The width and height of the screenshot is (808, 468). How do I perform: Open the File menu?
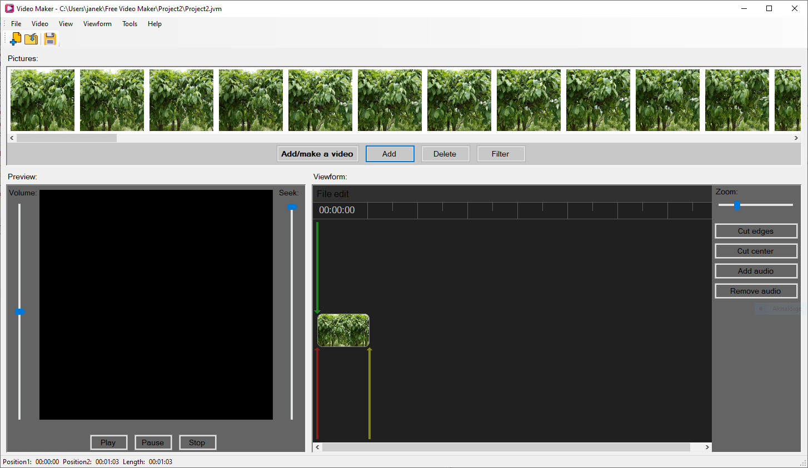coord(16,24)
